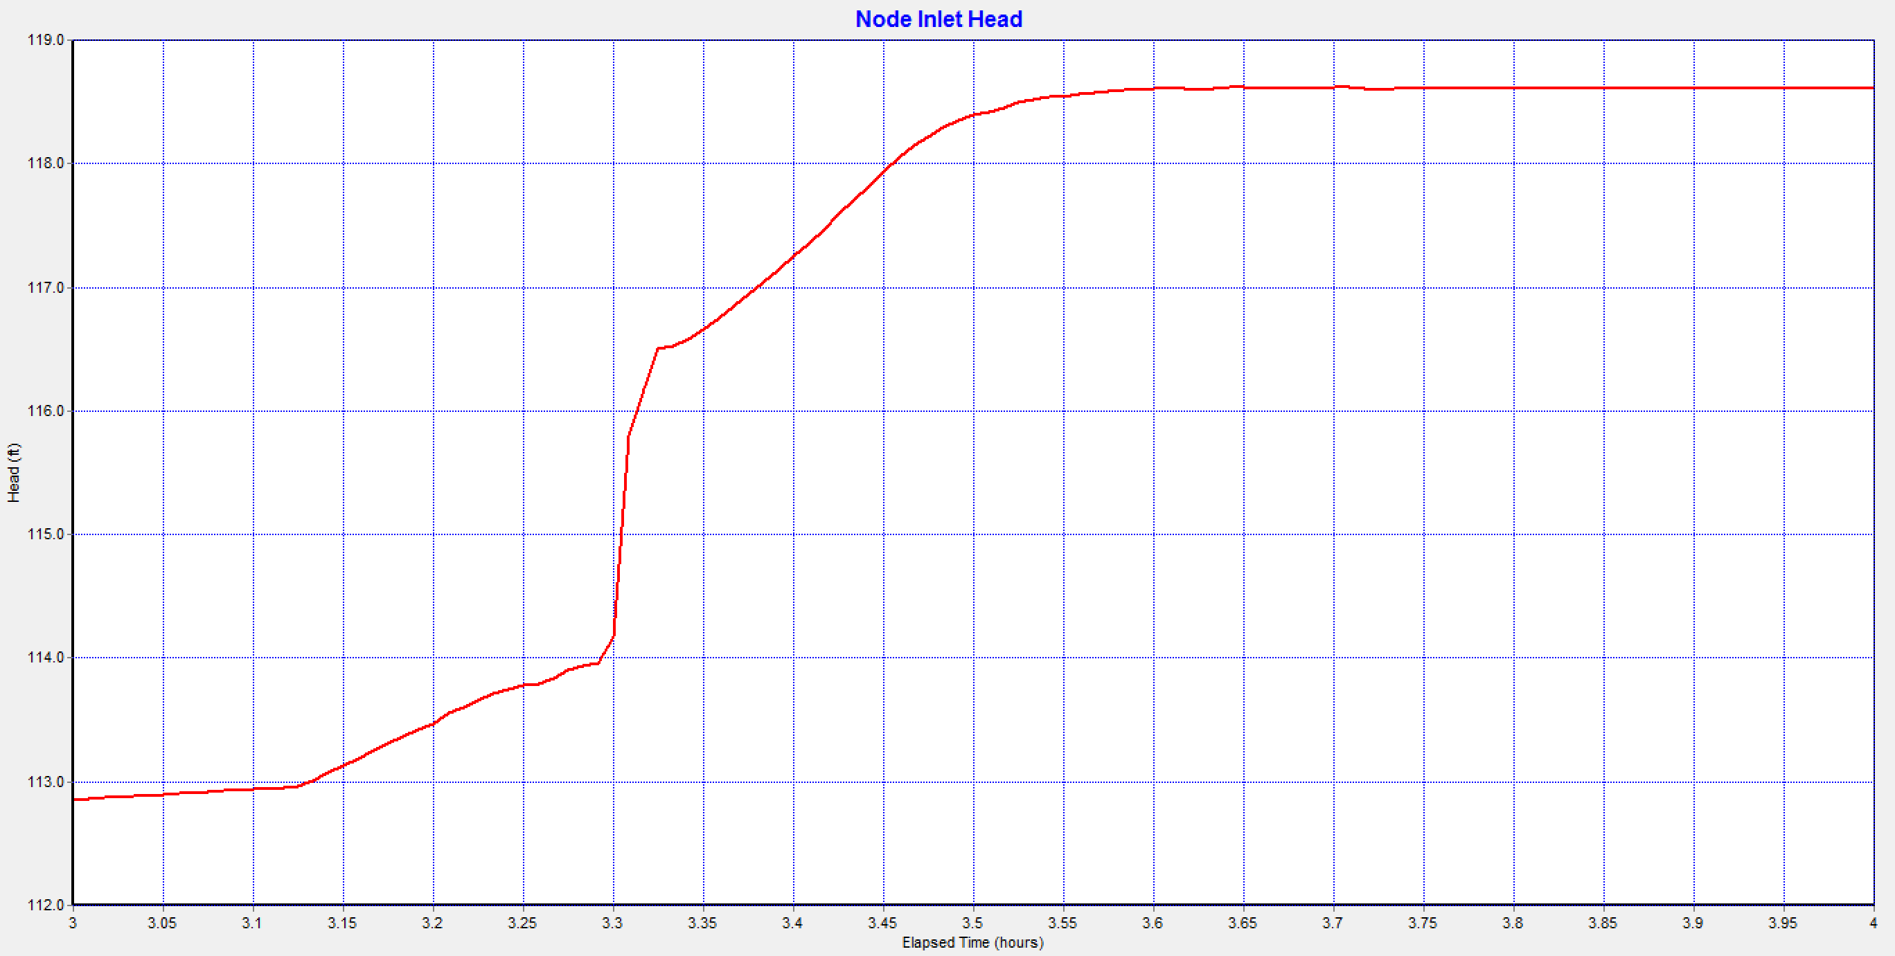Click the Node Inlet Head chart title
Image resolution: width=1895 pixels, height=956 pixels.
point(938,19)
